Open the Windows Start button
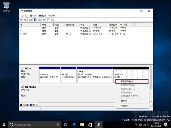The height and width of the screenshot is (128, 171). (x=4, y=125)
